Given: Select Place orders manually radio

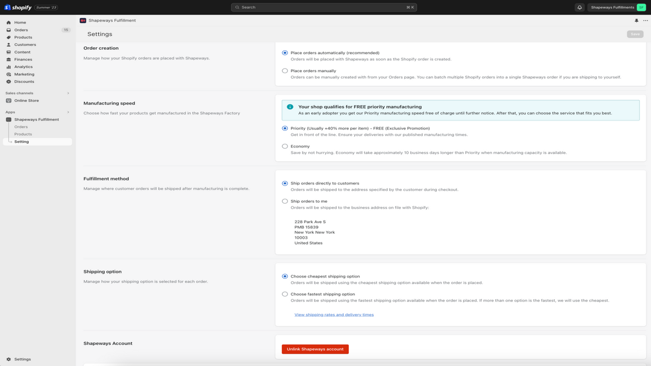Looking at the screenshot, I should tap(285, 71).
